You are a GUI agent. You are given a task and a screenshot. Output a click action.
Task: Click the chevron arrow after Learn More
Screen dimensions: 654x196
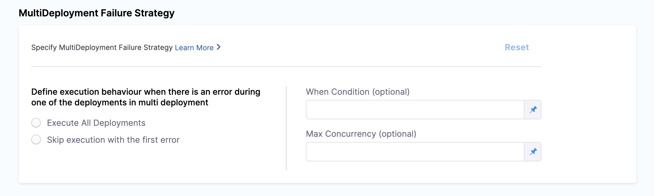(x=218, y=47)
